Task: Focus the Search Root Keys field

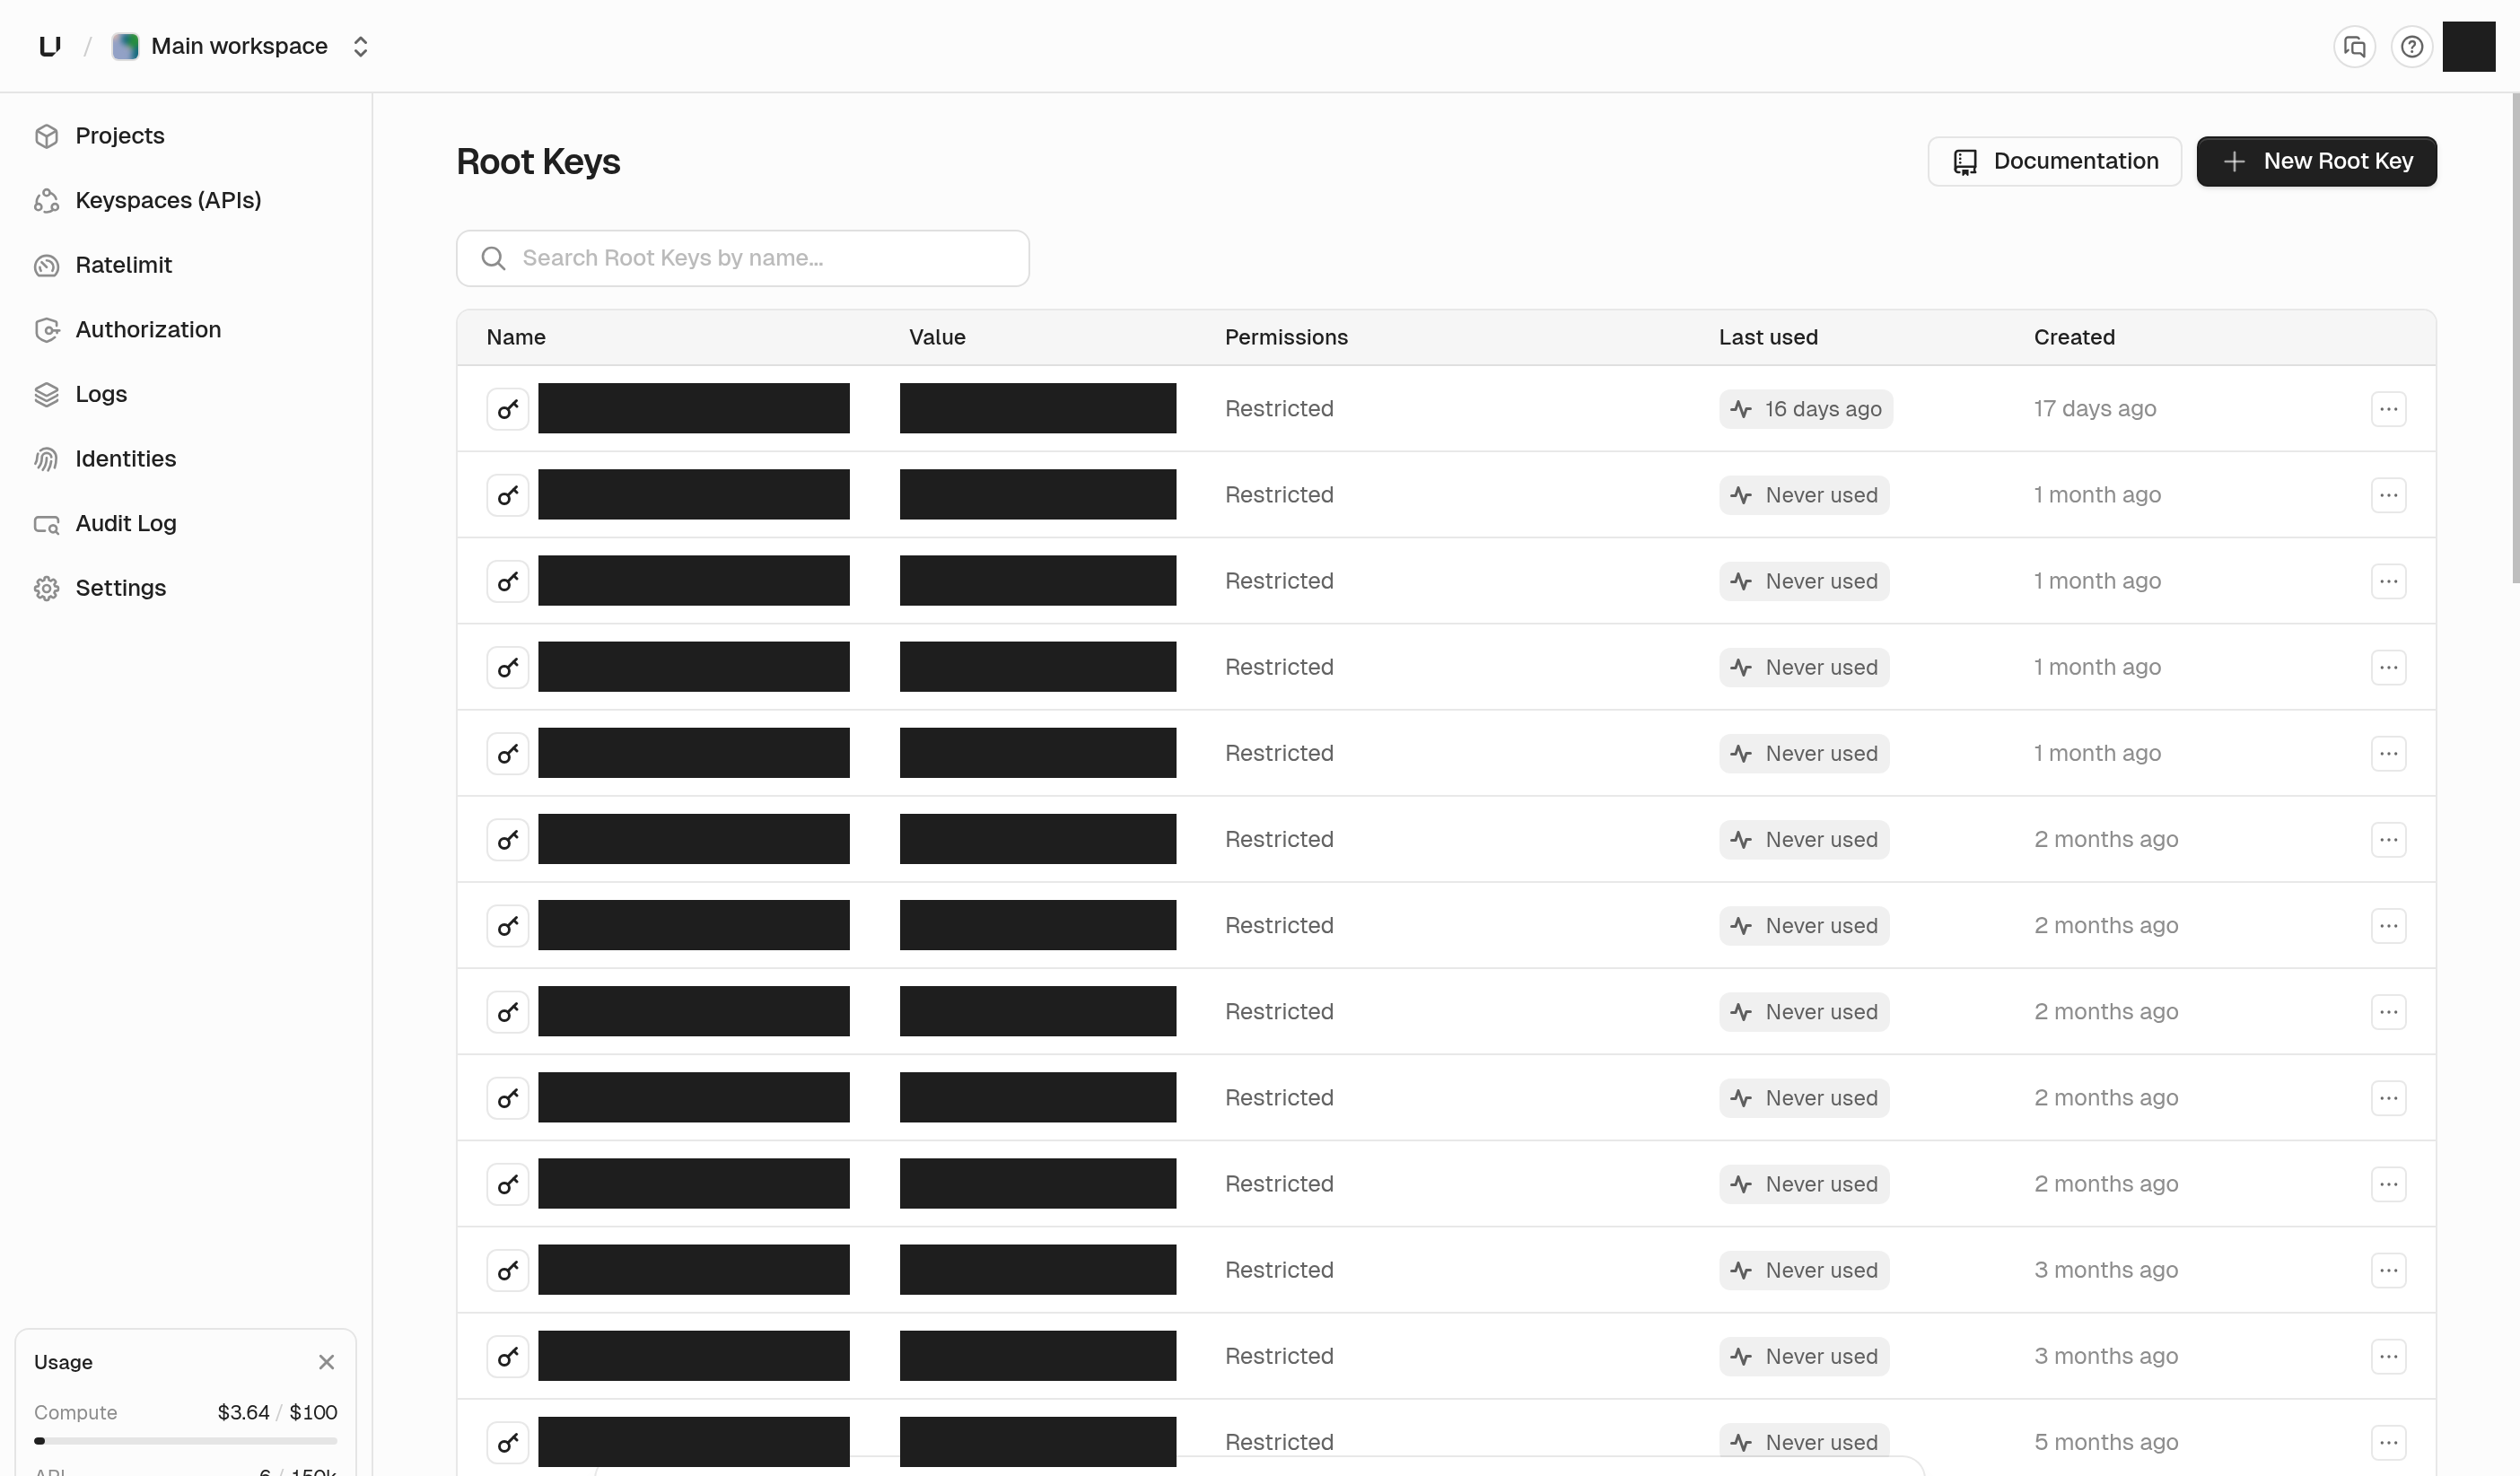Action: (743, 258)
